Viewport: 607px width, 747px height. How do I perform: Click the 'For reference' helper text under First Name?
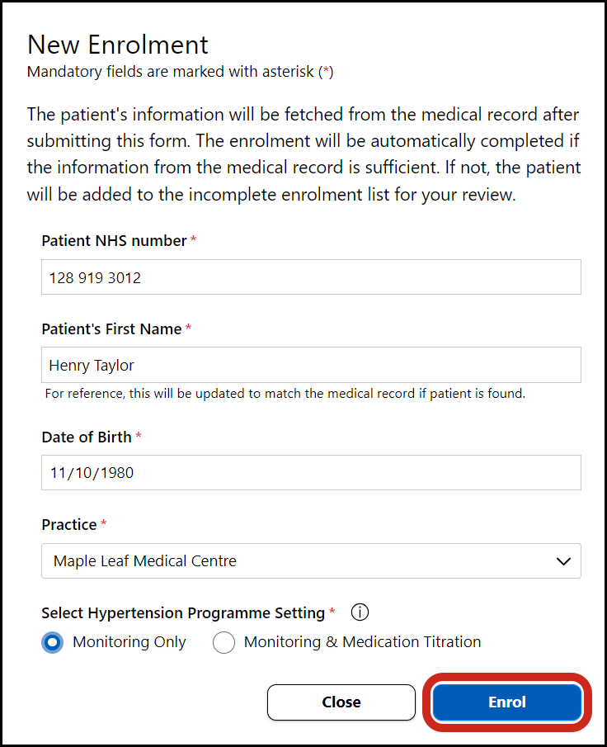click(285, 394)
